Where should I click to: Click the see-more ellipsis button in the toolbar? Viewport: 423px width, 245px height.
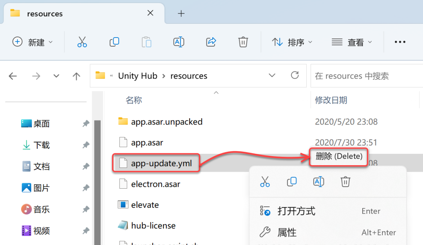point(400,41)
